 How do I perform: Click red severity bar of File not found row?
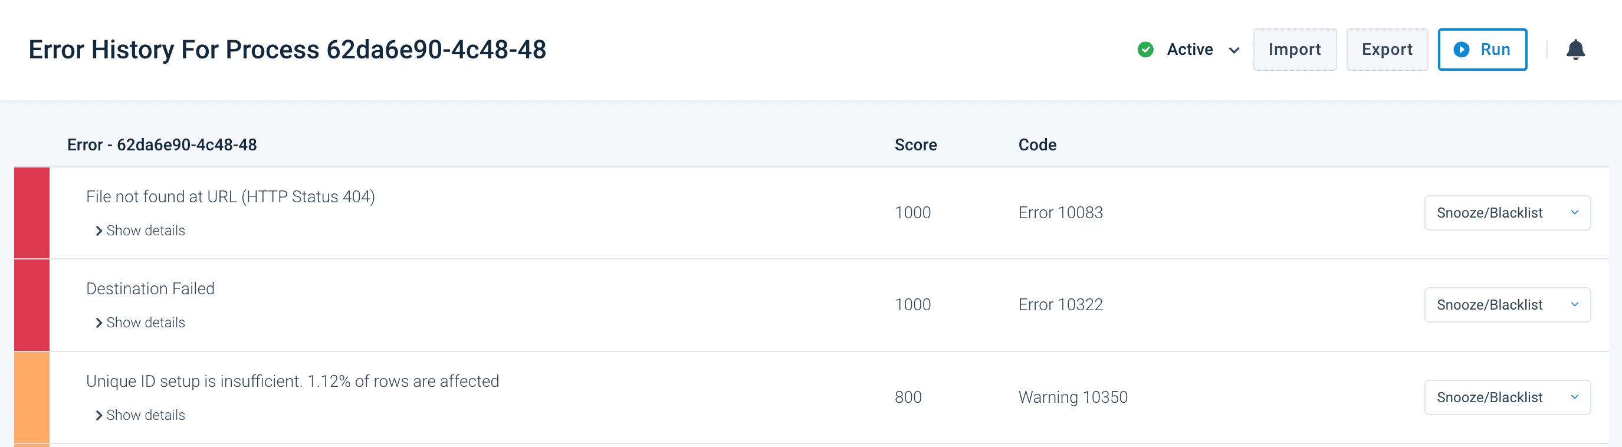pos(31,213)
